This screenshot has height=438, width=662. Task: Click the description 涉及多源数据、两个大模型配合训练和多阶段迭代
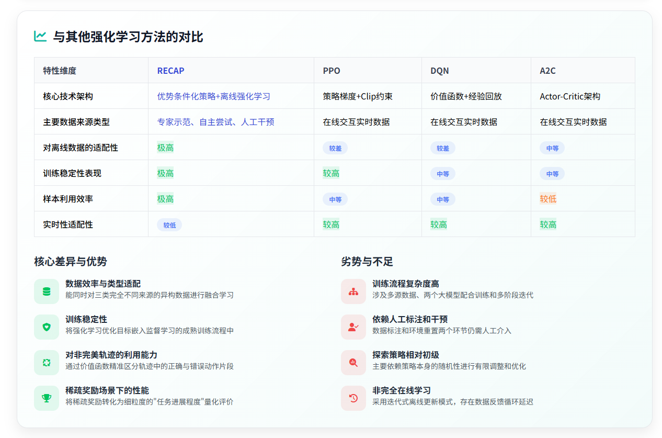[453, 295]
